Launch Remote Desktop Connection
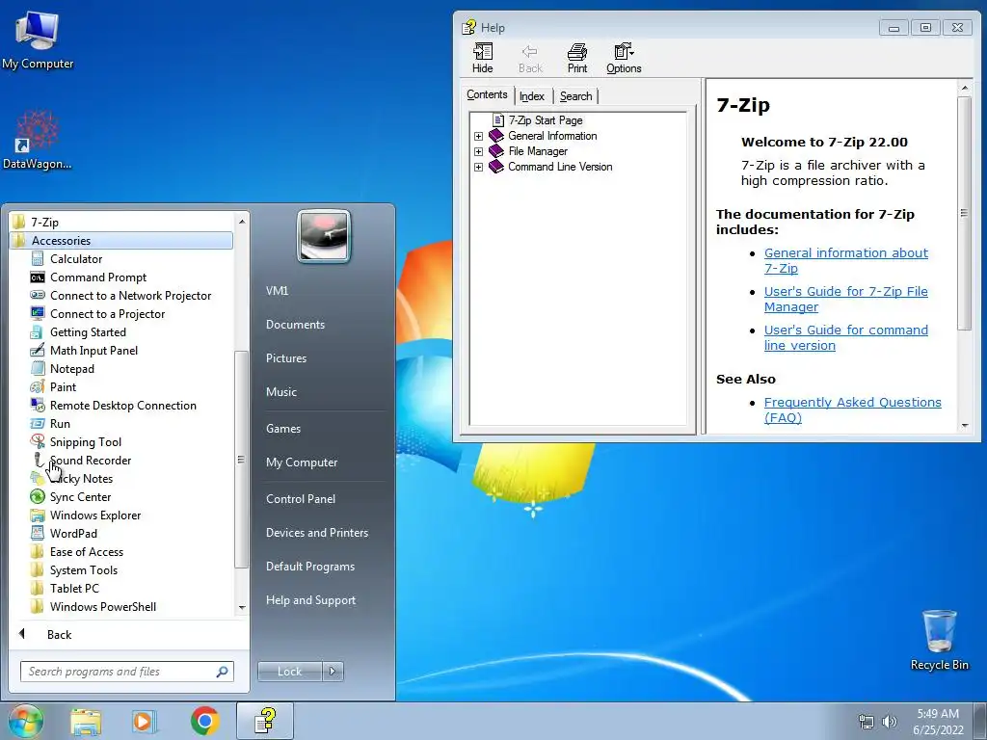The width and height of the screenshot is (987, 740). 122,406
